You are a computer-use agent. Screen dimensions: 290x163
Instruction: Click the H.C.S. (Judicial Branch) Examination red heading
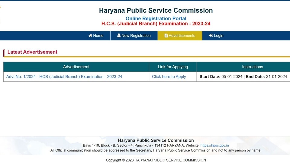click(x=156, y=24)
